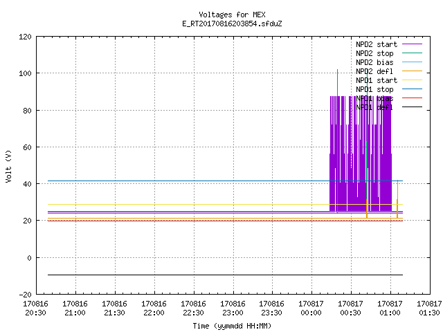Click the y-axis tick value 0
This screenshot has width=443, height=332.
coord(29,258)
